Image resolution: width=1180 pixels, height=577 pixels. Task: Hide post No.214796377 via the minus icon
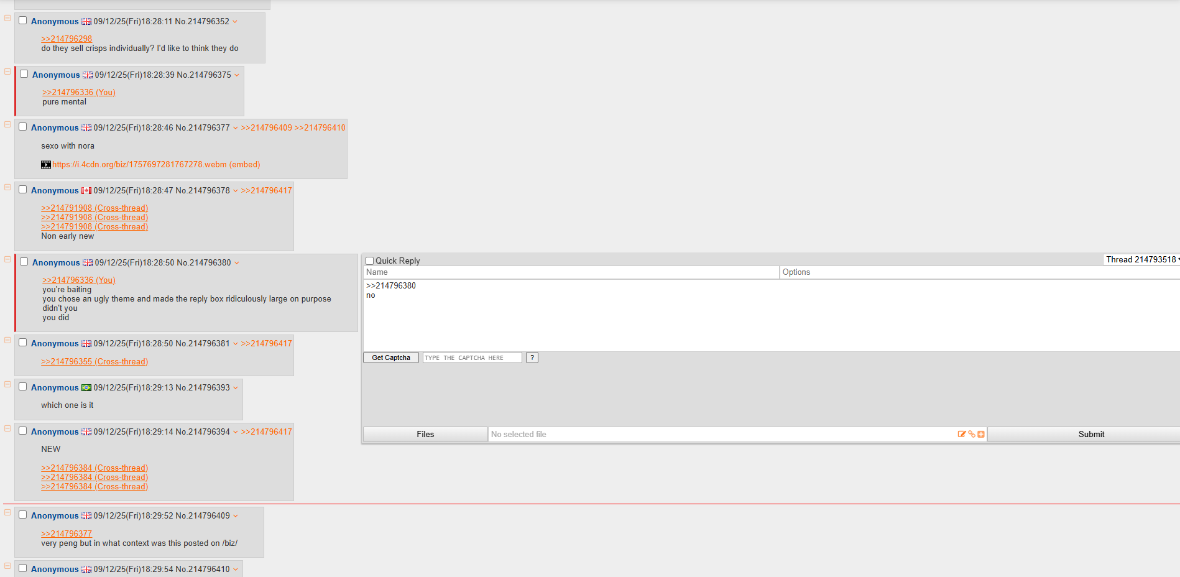click(7, 124)
